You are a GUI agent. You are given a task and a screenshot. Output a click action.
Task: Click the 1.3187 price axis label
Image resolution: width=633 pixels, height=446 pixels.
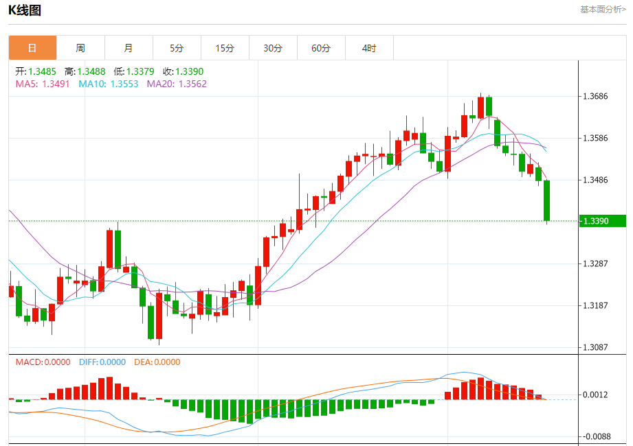pos(595,305)
